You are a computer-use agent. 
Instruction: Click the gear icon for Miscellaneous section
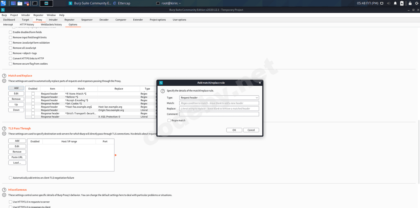click(4, 195)
